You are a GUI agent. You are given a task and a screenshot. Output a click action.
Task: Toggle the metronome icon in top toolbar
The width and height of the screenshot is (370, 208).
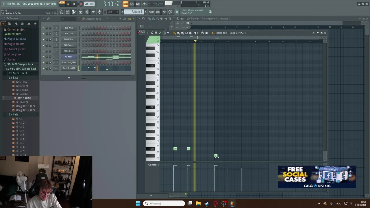(145, 4)
